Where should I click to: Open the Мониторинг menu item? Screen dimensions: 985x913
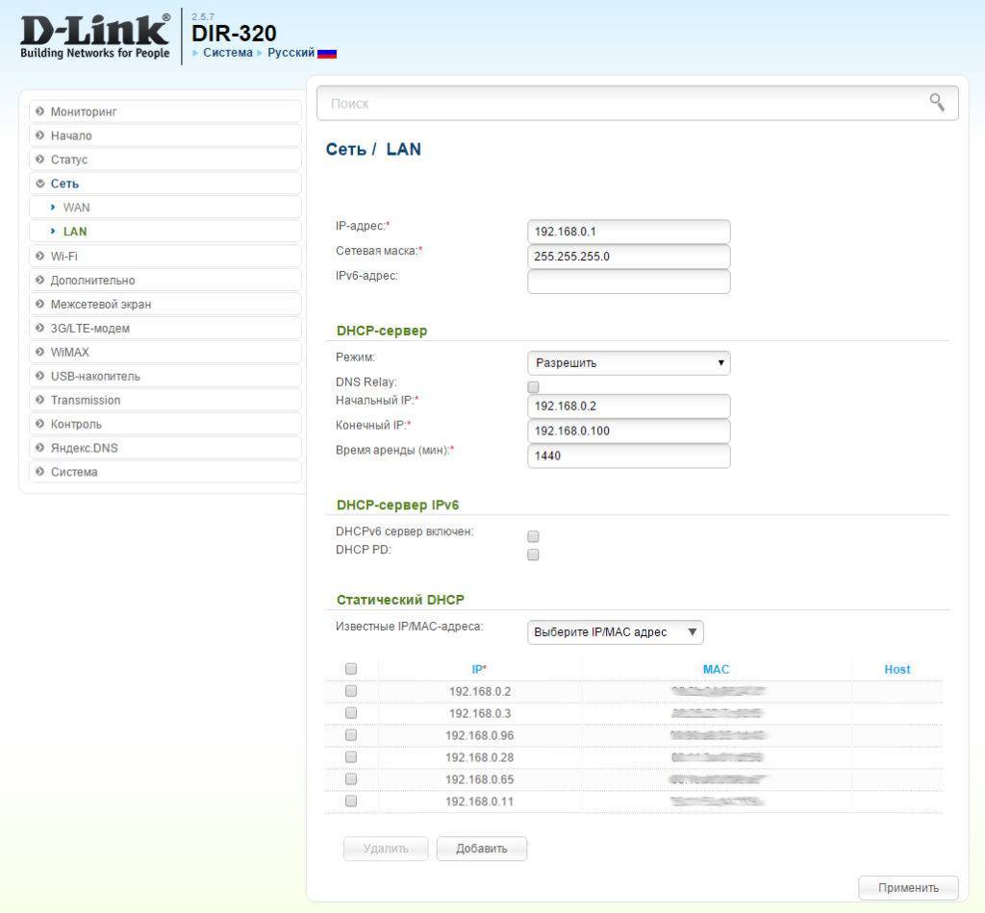pos(165,111)
